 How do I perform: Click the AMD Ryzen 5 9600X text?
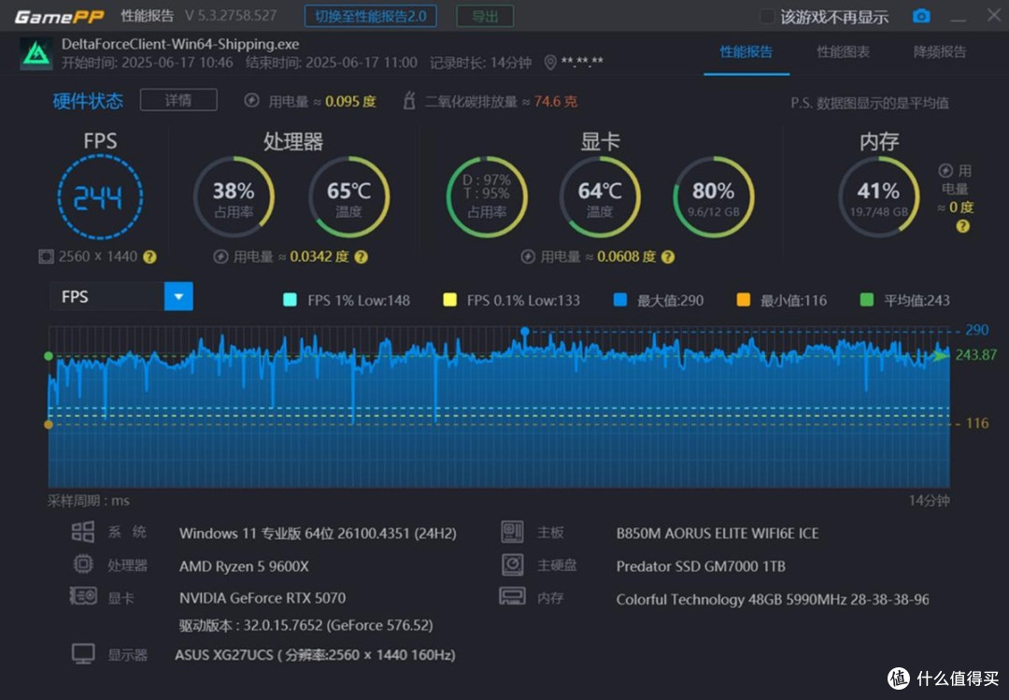click(x=244, y=566)
